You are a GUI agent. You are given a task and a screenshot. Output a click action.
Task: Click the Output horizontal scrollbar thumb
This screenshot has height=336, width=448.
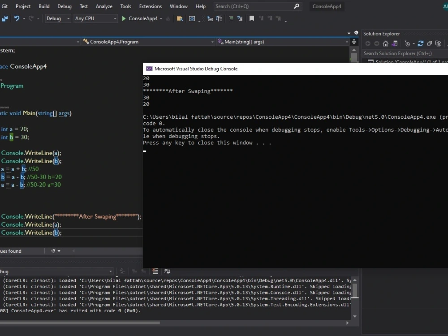(80, 323)
